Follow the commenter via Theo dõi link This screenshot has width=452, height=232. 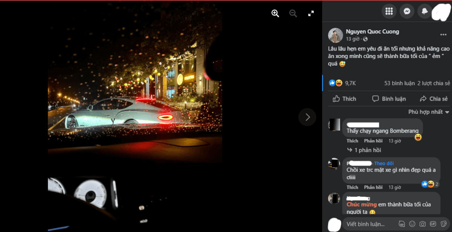(x=384, y=163)
